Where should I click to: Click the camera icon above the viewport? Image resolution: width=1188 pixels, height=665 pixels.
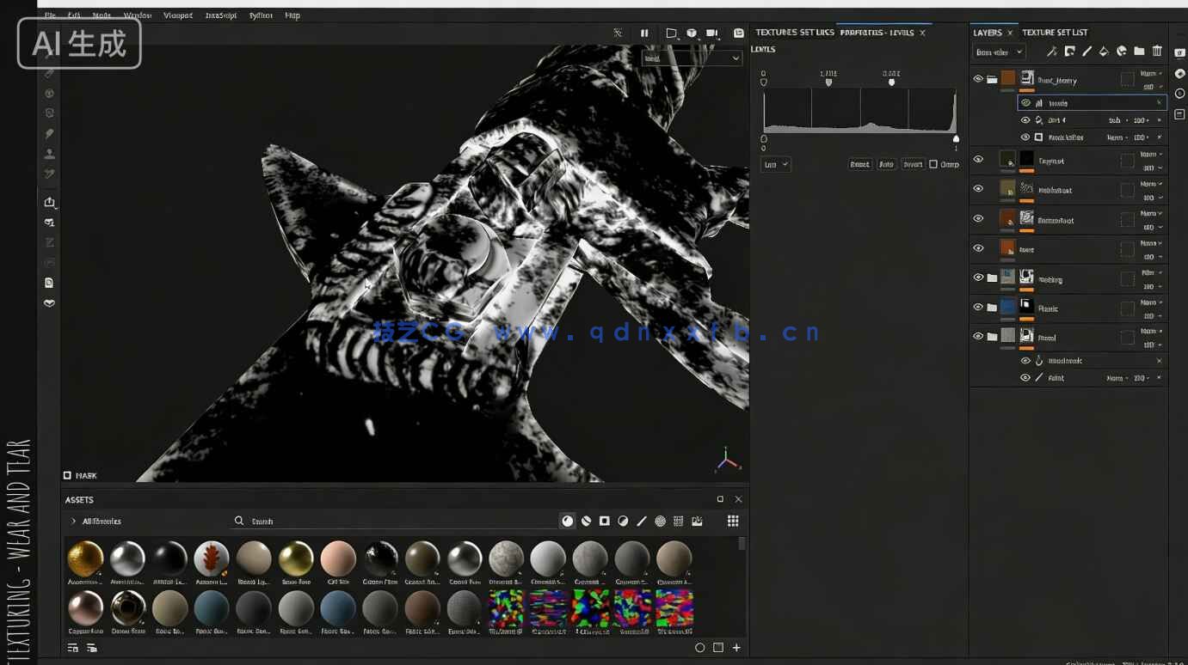(711, 33)
